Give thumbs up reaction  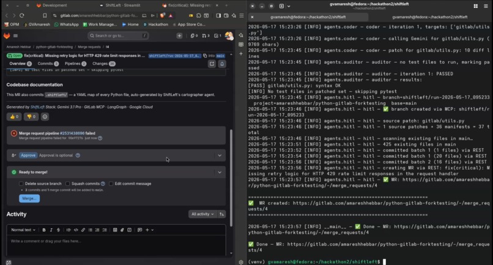14,117
